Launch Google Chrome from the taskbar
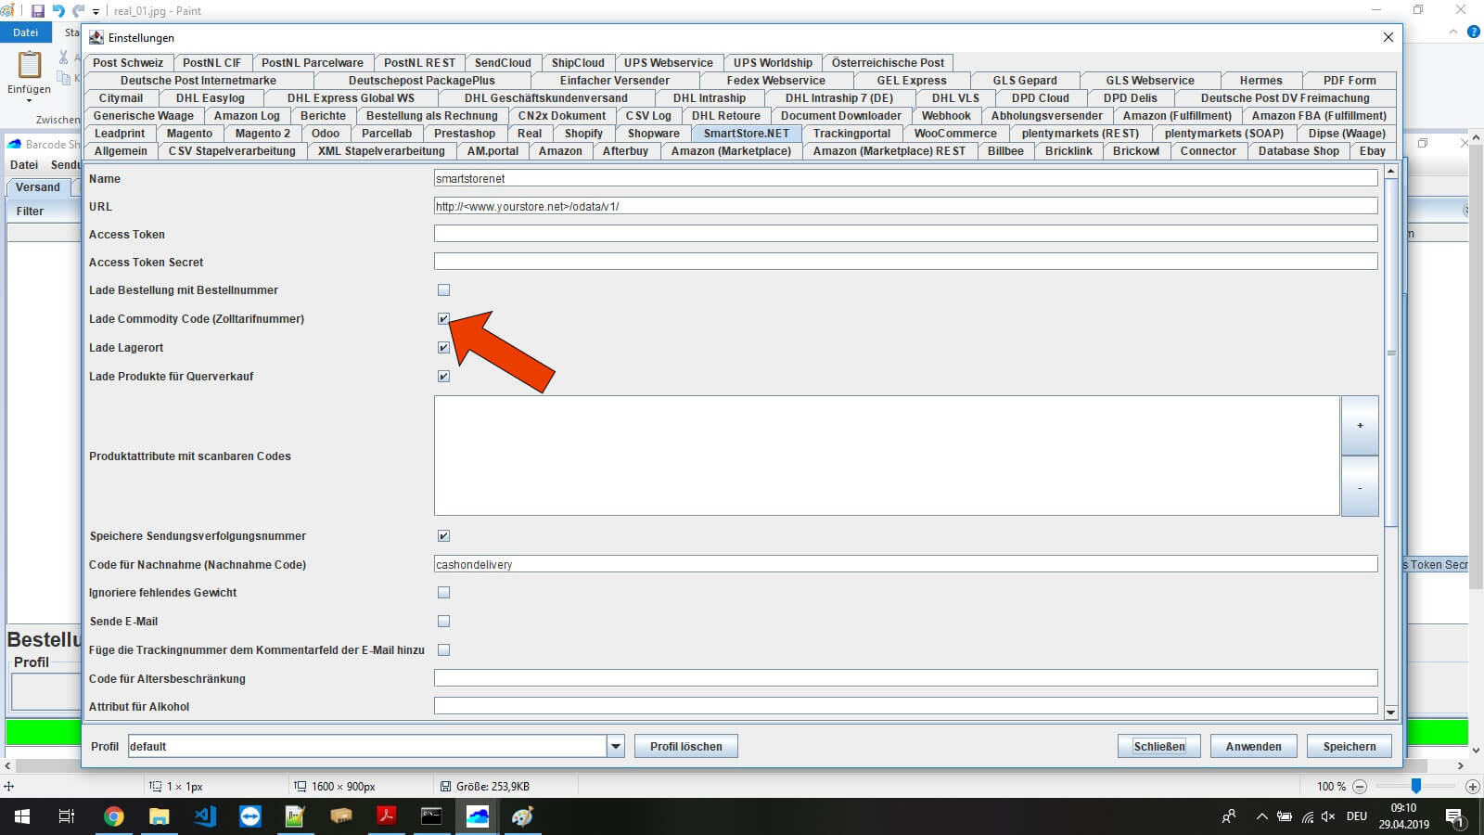 coord(113,816)
